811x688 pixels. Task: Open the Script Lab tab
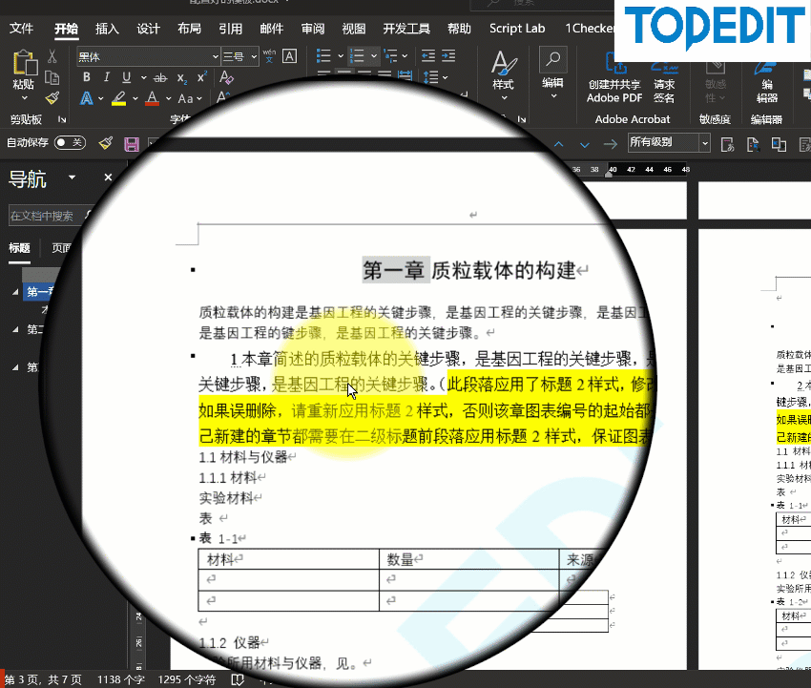[517, 29]
